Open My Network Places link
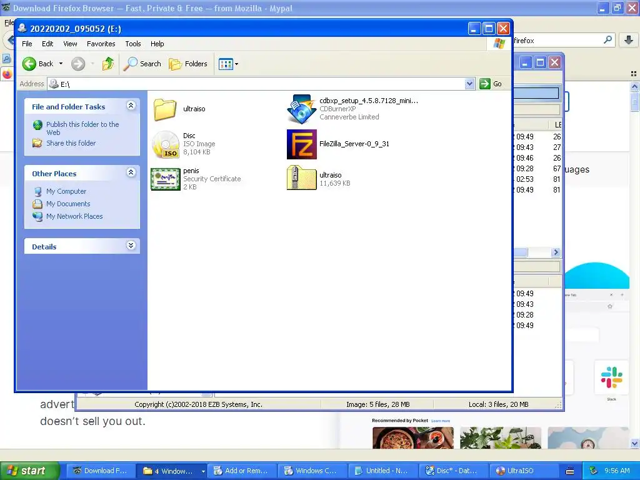Image resolution: width=640 pixels, height=480 pixels. [74, 216]
